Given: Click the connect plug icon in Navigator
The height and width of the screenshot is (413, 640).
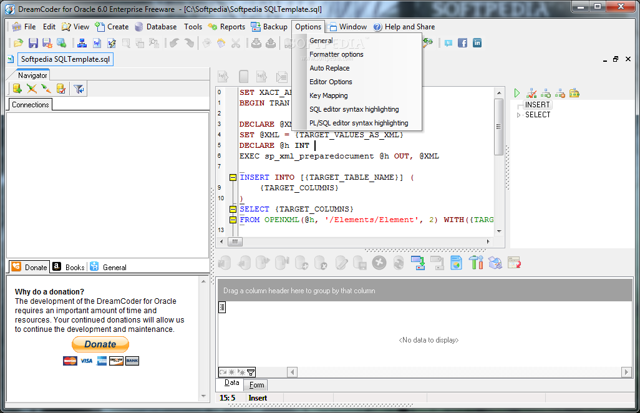Looking at the screenshot, I should pos(46,89).
